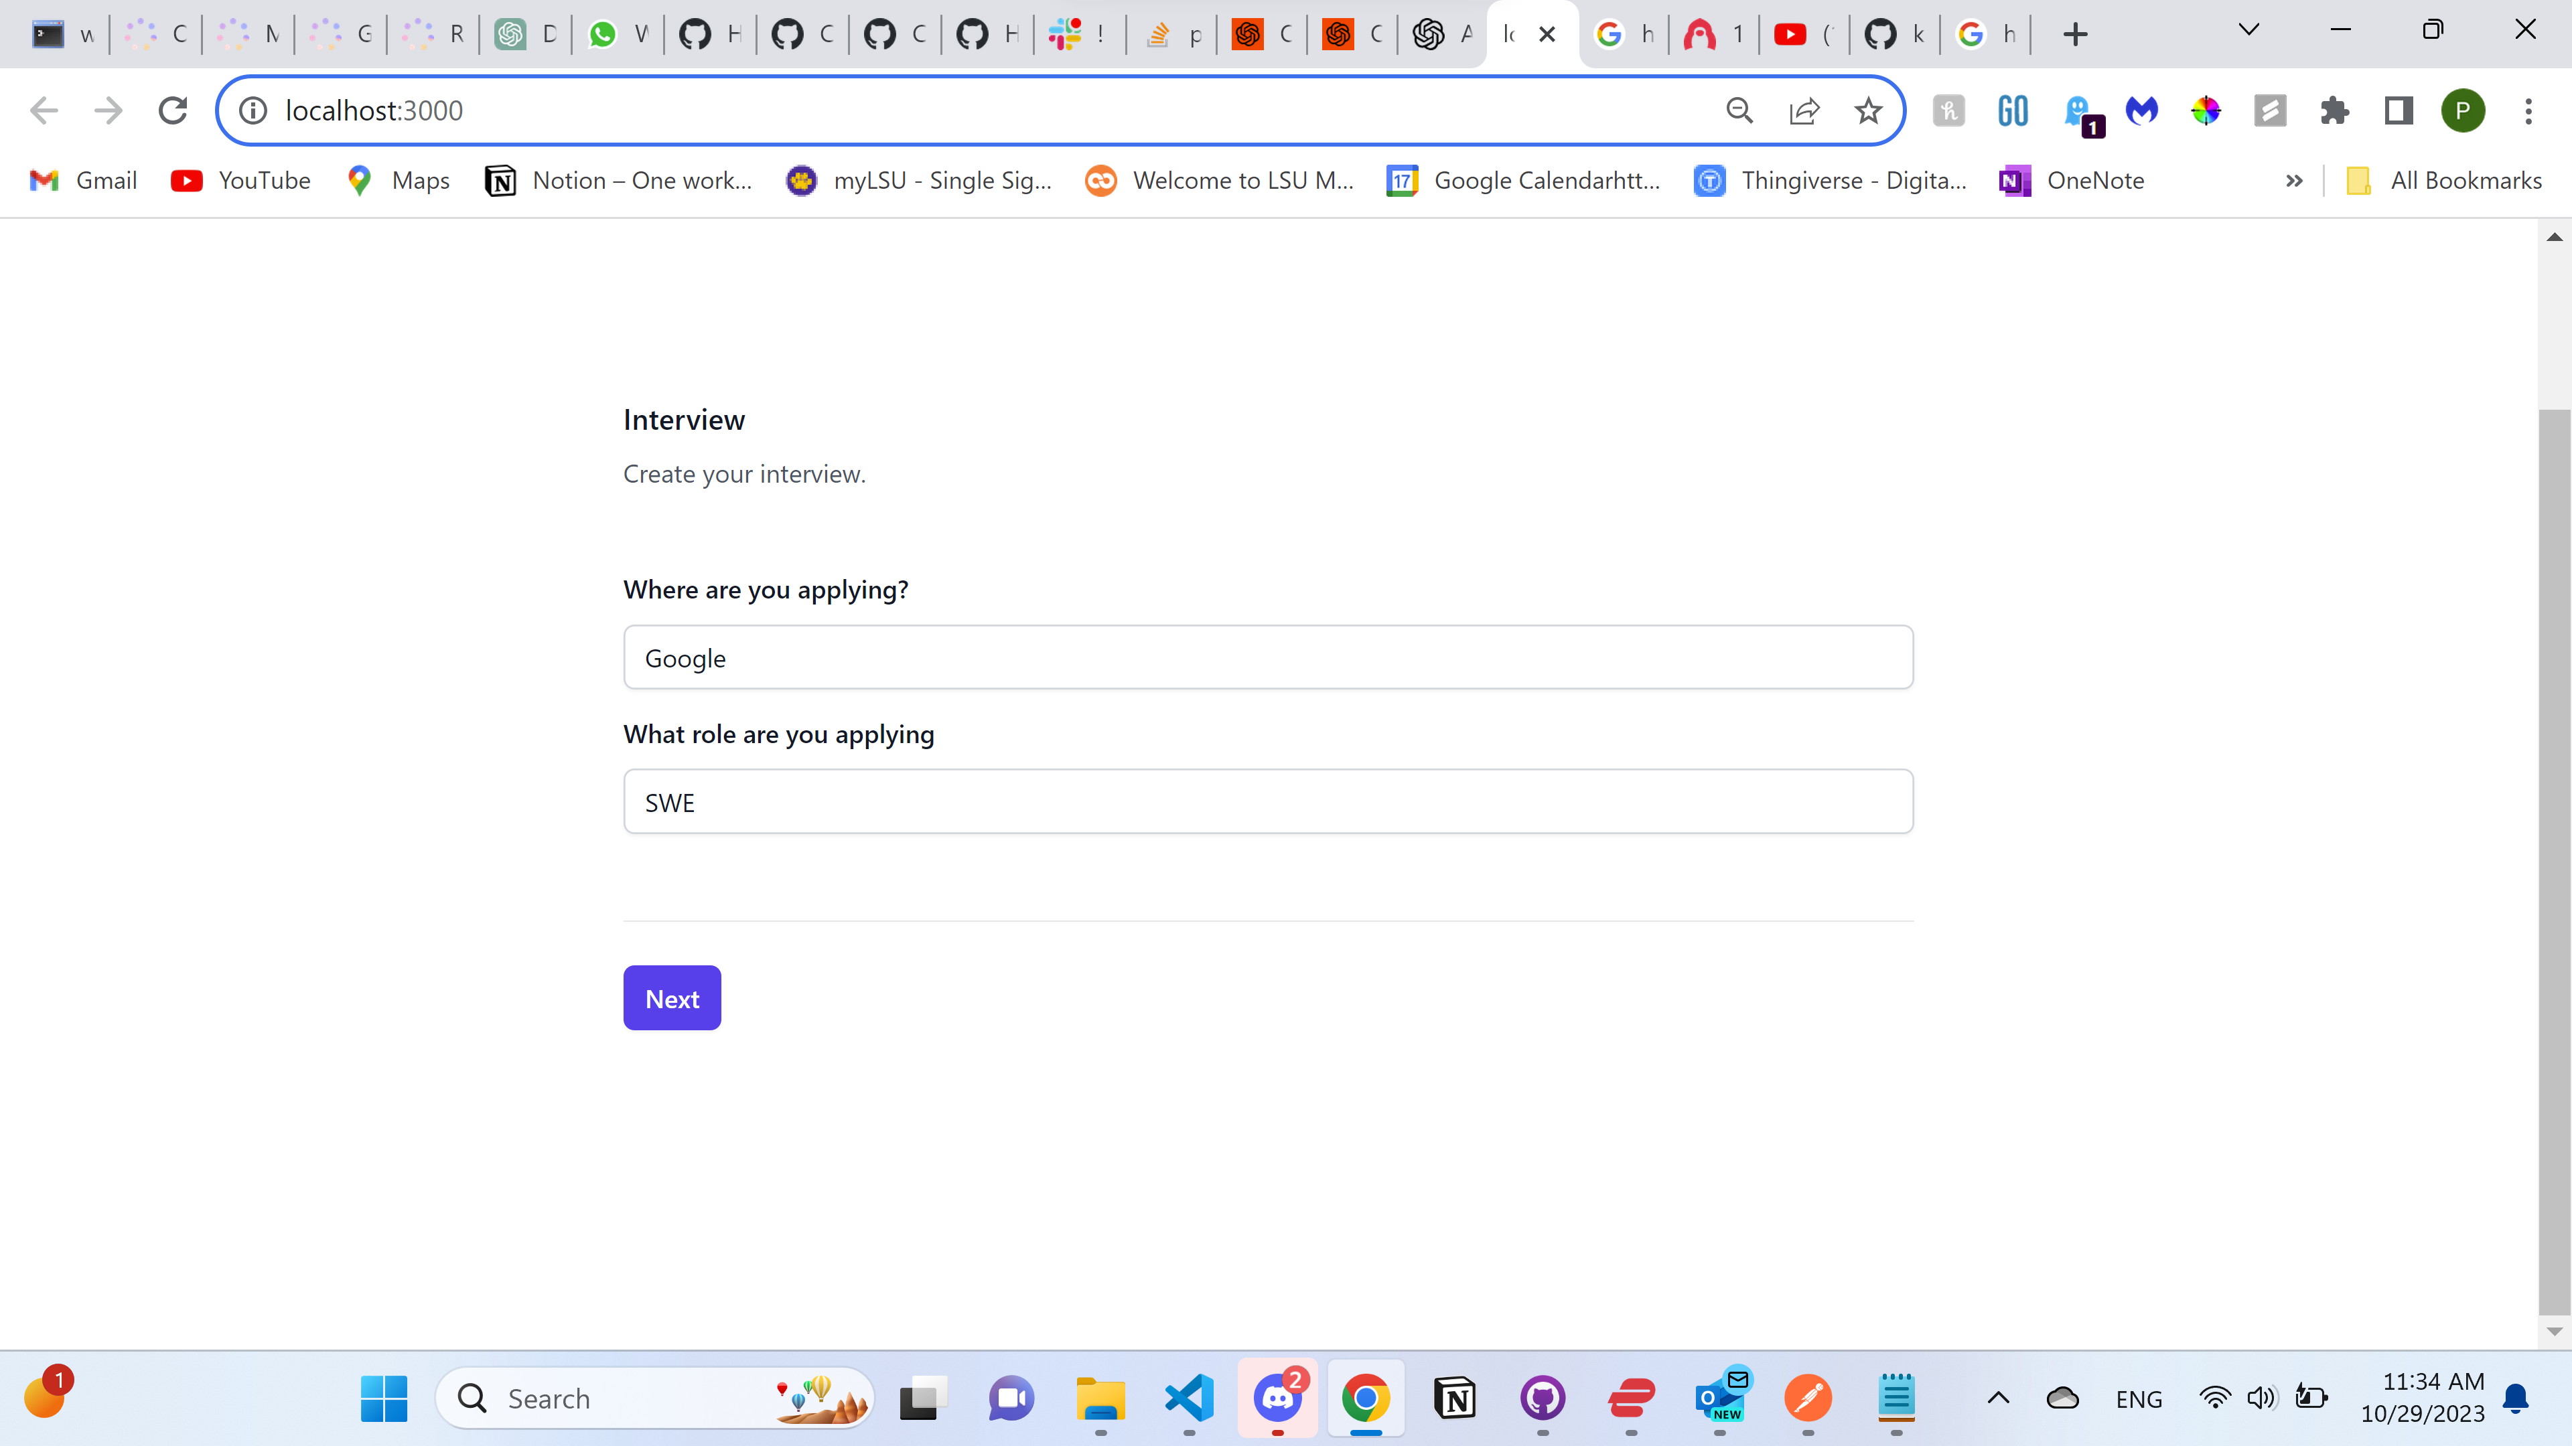Open the Malwarebytes extension icon

pyautogui.click(x=2142, y=110)
